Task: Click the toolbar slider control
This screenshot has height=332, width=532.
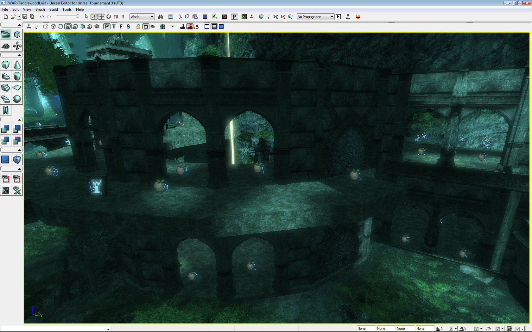Action: [x=68, y=16]
